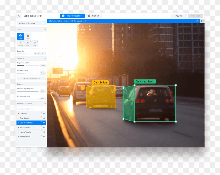Click the Contrast slider track
Image resolution: width=220 pixels, height=175 pixels.
click(28, 73)
